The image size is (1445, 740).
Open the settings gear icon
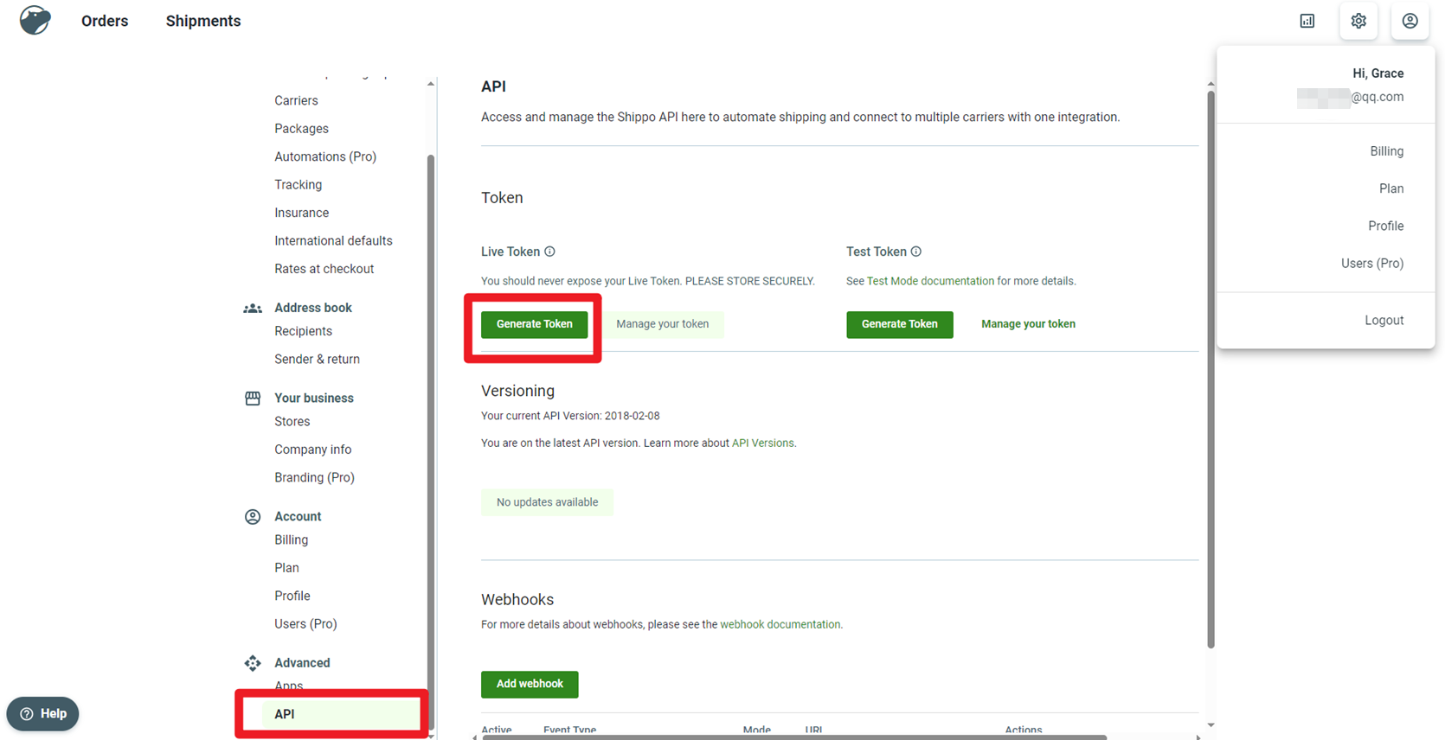(x=1358, y=21)
